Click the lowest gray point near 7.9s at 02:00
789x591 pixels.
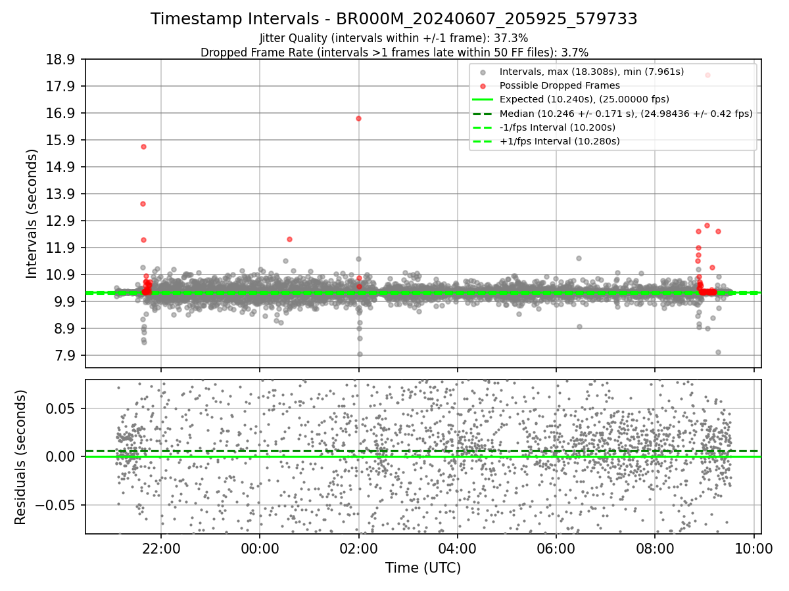tap(360, 354)
